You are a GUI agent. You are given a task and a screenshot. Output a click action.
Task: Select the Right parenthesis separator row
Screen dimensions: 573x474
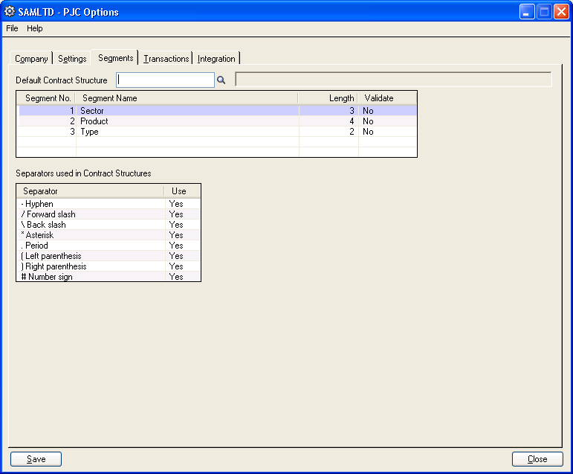[109, 266]
